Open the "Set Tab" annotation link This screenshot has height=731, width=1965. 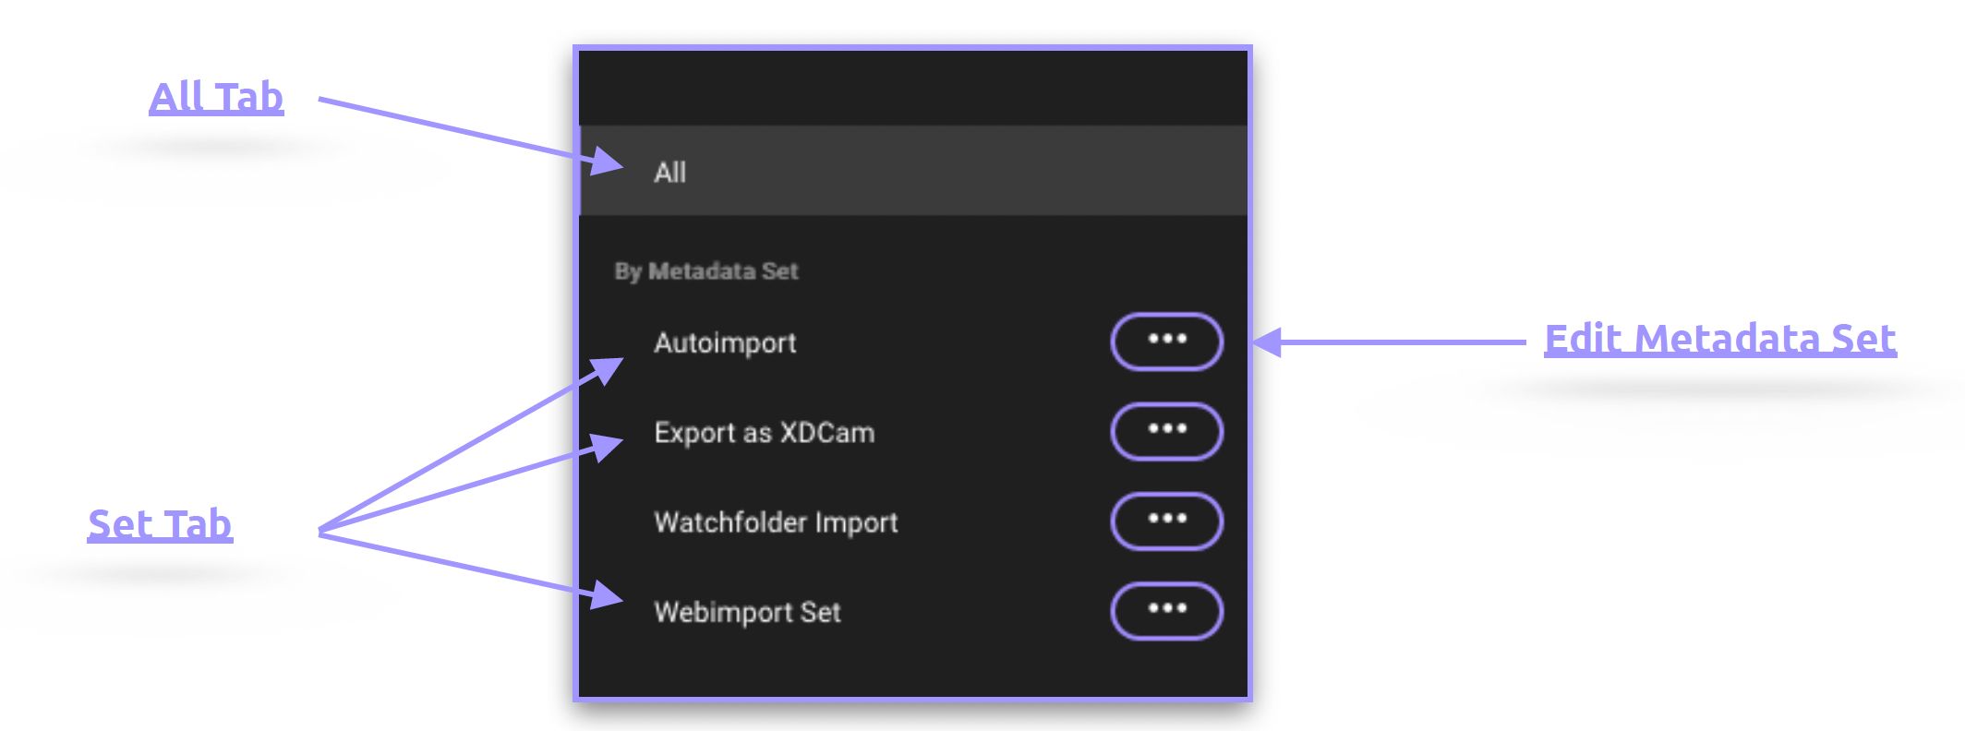pos(160,524)
